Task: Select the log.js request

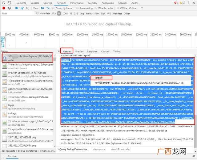Action: pos(27,107)
